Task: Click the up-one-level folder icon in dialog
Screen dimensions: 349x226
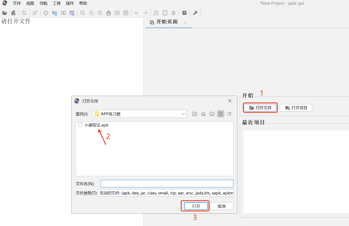Action: (195, 114)
